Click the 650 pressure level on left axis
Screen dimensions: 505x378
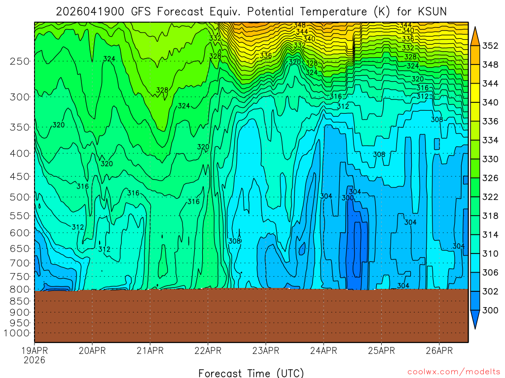(x=20, y=249)
